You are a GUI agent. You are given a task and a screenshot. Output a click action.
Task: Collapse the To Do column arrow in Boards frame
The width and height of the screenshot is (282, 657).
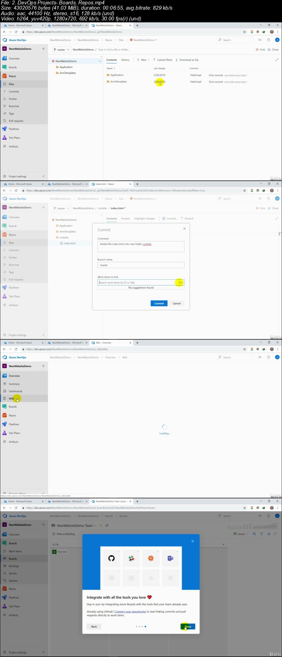tap(223, 544)
